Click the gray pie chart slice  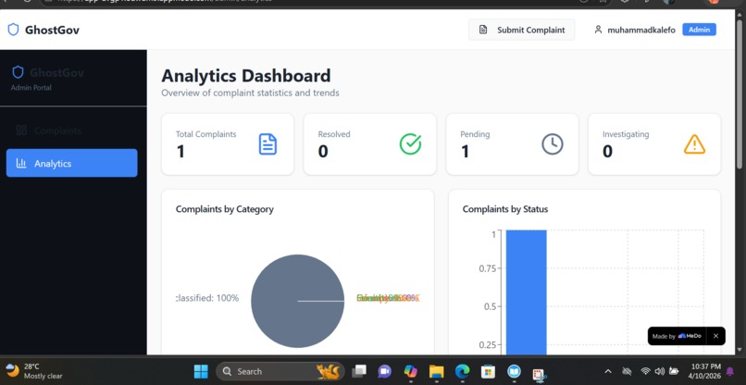[x=297, y=301]
